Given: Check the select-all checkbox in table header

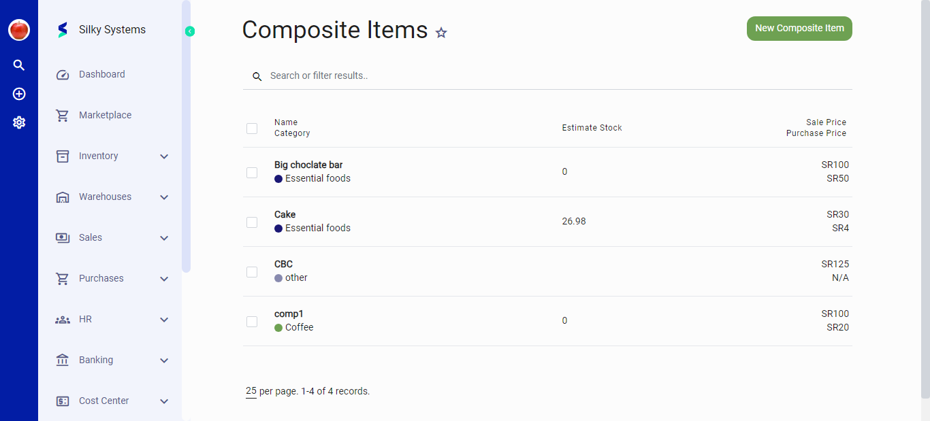Looking at the screenshot, I should [252, 128].
